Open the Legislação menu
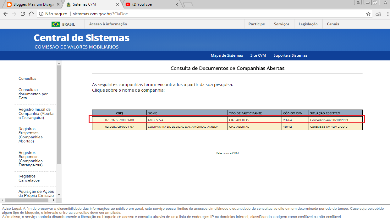Viewport: 390px width, 221px height. point(308,24)
